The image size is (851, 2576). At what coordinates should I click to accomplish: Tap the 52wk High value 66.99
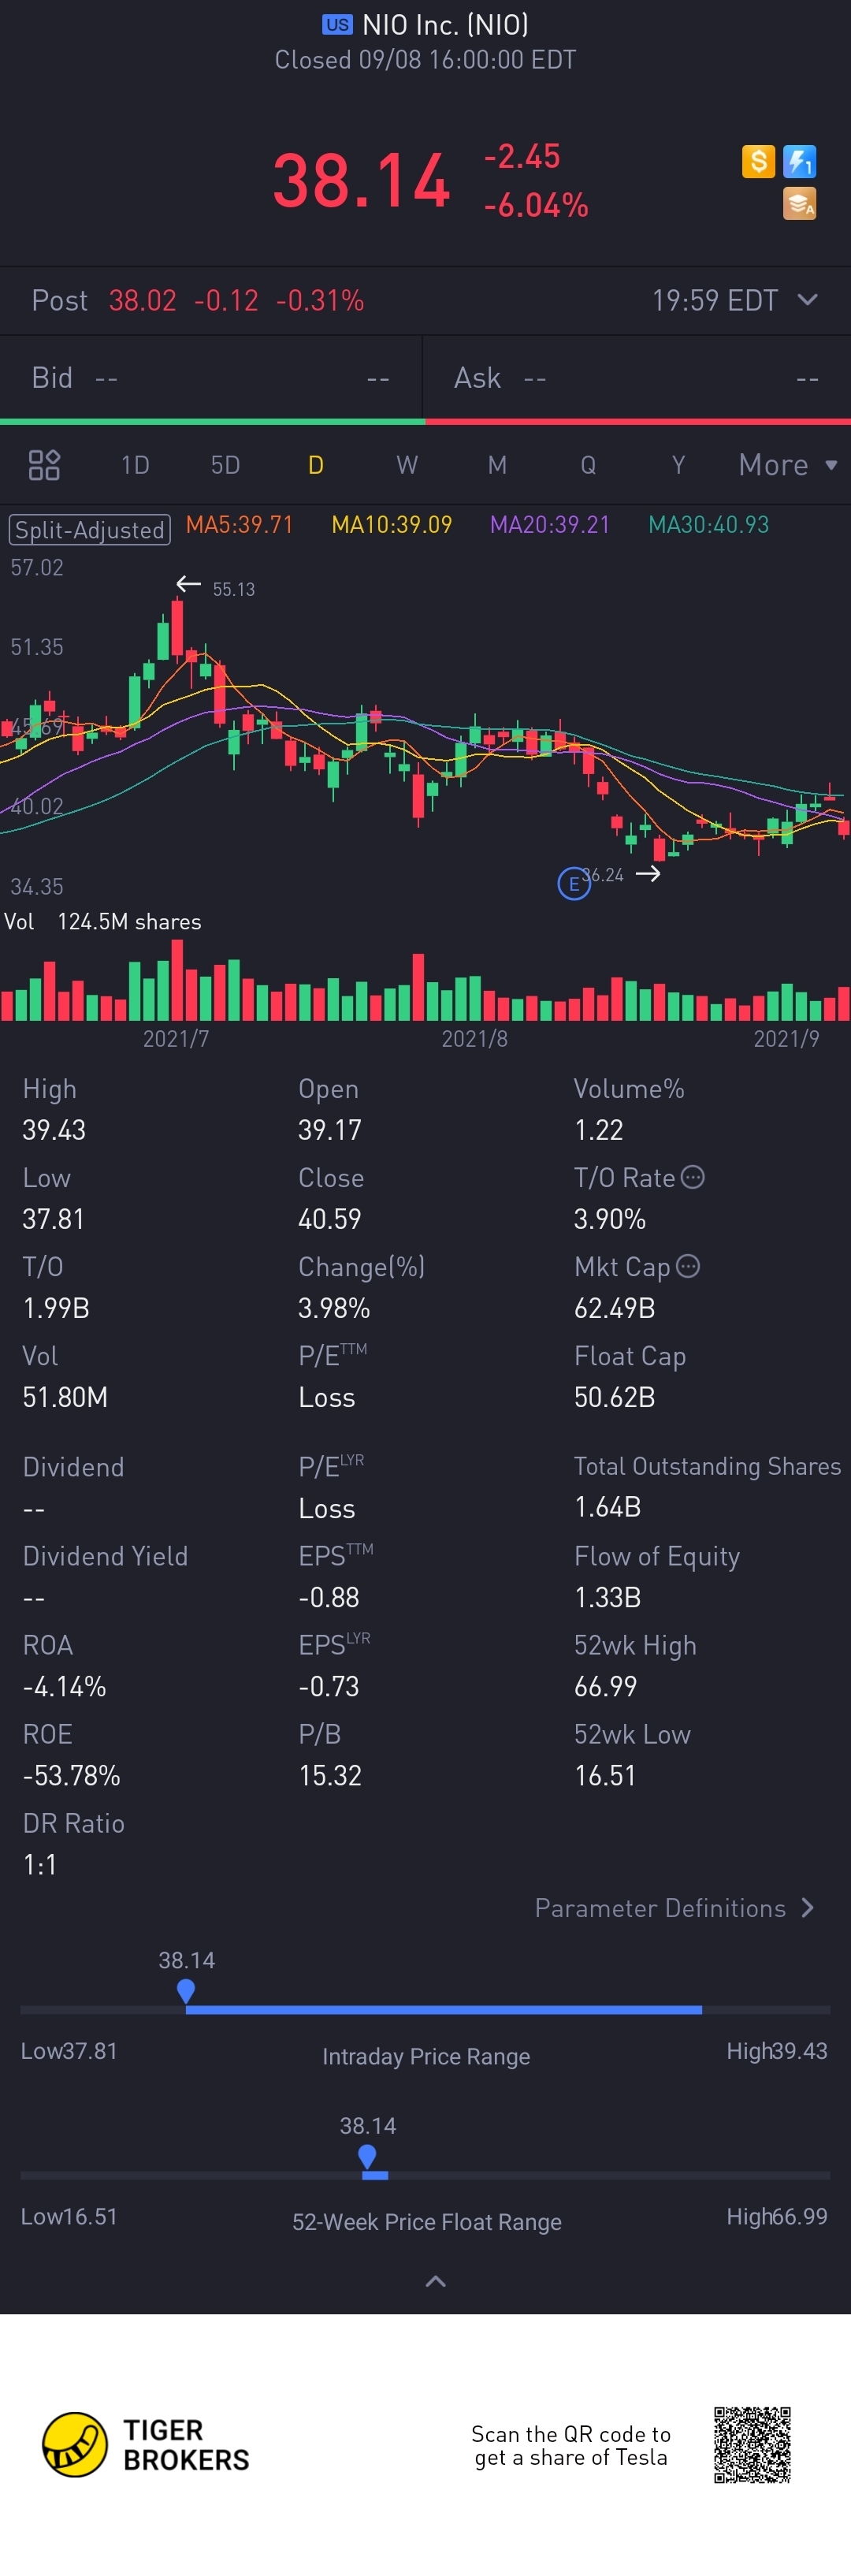pyautogui.click(x=605, y=1686)
